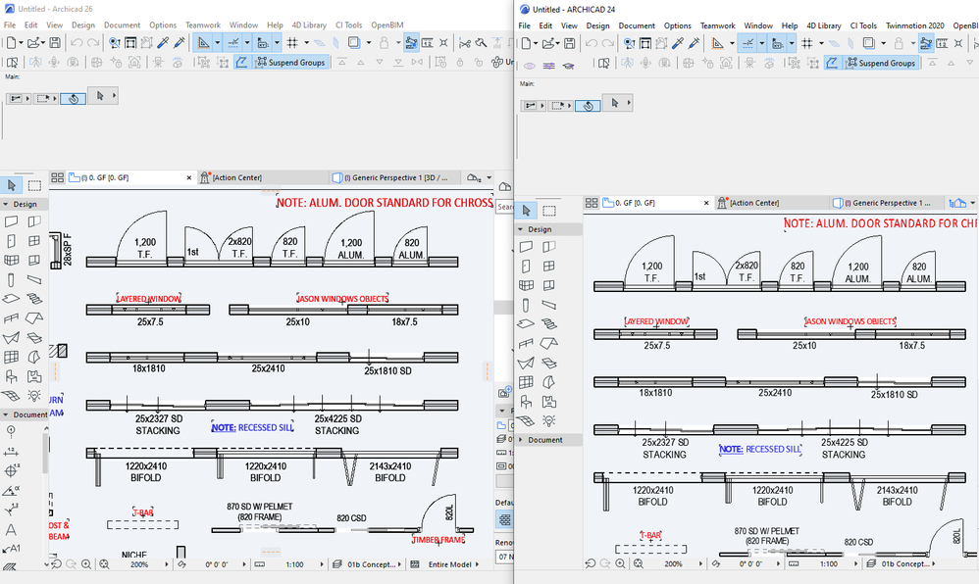Click the graduation cap icon in ARCHICAD 24 toolbar
The image size is (979, 584).
click(568, 66)
